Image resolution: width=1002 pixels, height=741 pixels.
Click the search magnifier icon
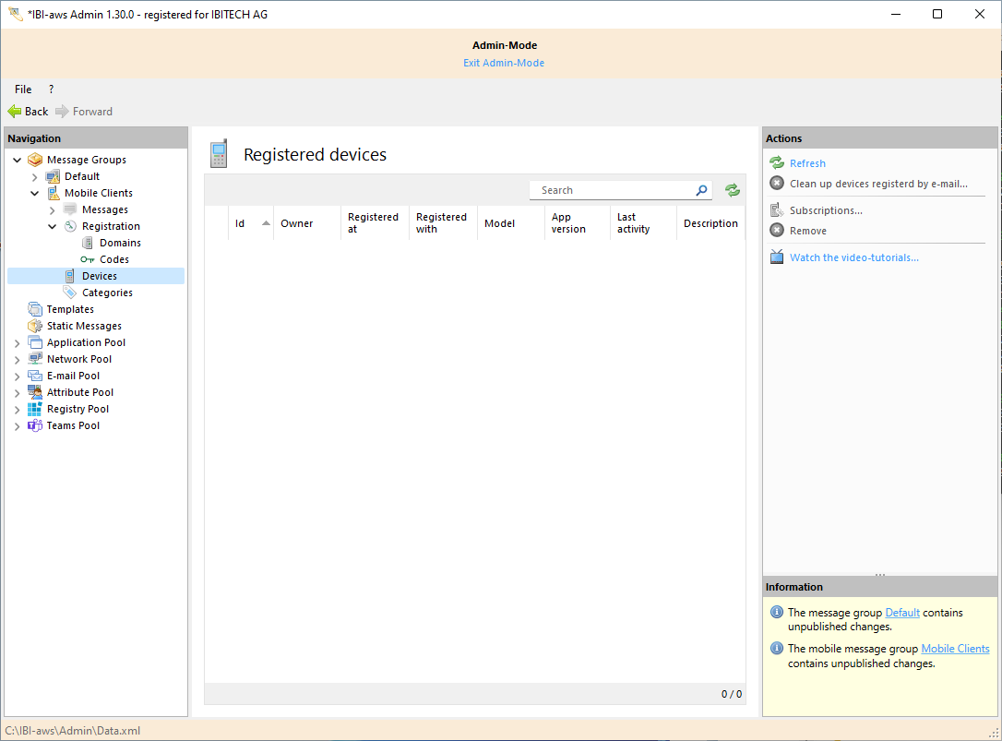[x=701, y=189]
